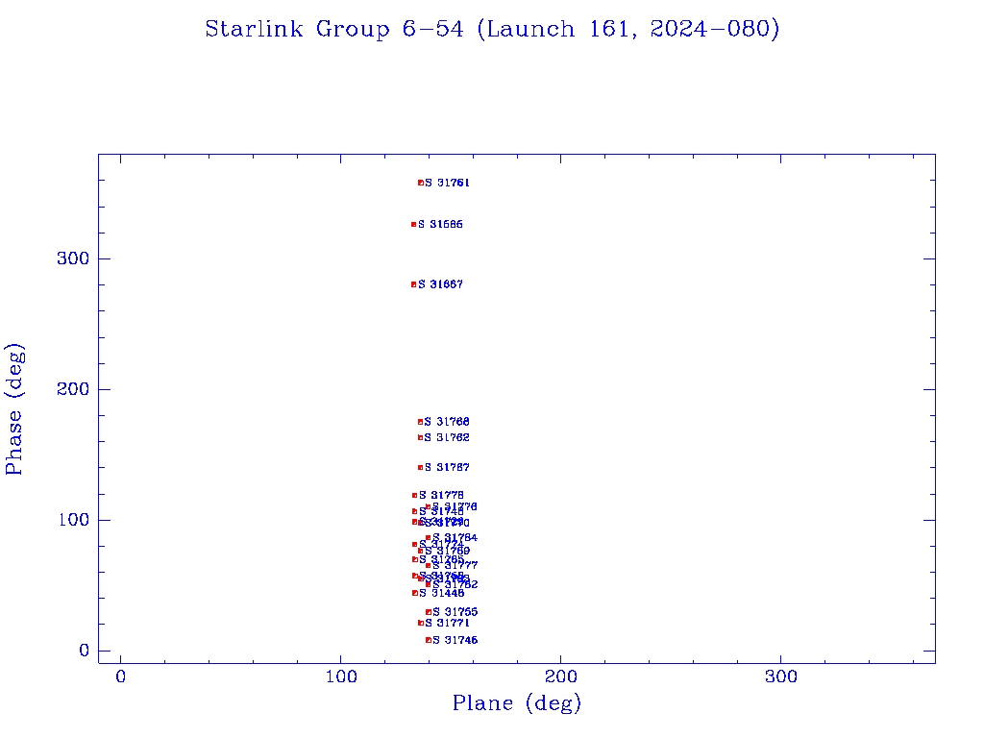984x738 pixels.
Task: Click the data point labeled S 31762
Action: (x=421, y=437)
